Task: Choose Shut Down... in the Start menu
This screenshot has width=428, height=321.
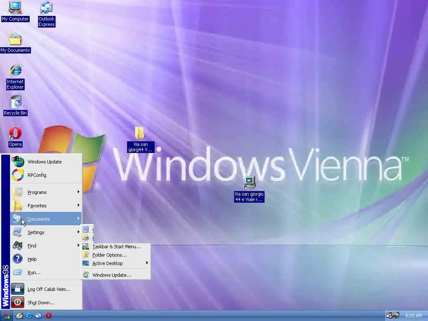Action: pos(46,303)
